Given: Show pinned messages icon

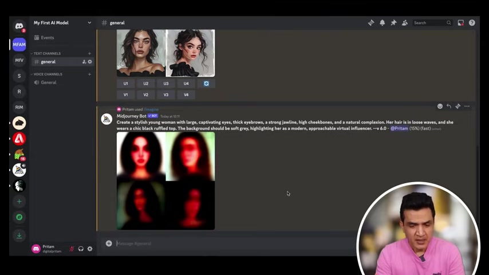Looking at the screenshot, I should click(x=393, y=23).
